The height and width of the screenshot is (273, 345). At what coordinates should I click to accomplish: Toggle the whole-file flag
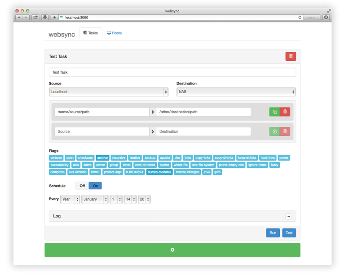(181, 165)
